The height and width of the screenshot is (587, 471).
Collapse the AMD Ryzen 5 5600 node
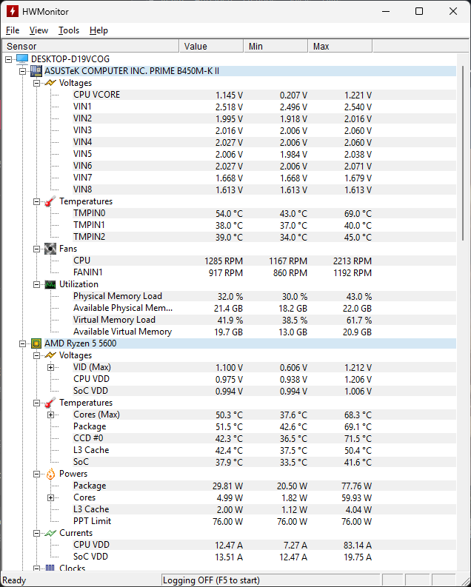coord(22,343)
